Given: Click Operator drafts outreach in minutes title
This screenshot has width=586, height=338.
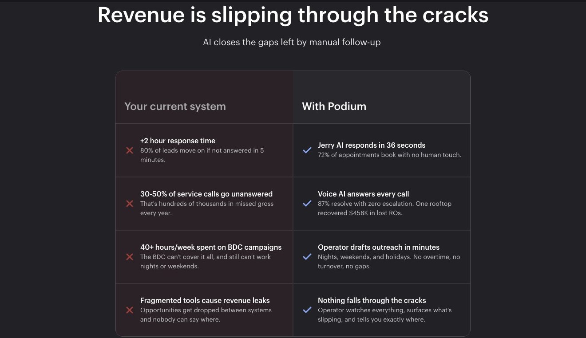Looking at the screenshot, I should point(379,247).
